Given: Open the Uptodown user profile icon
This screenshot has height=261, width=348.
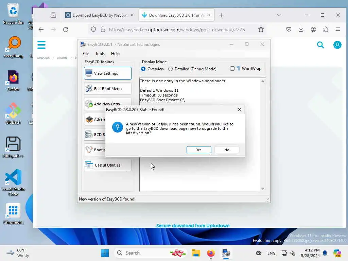Looking at the screenshot, I should click(337, 45).
